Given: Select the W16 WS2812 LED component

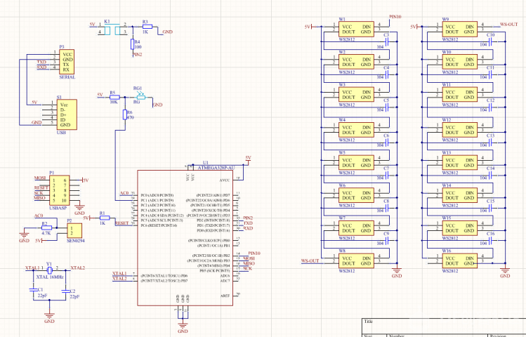Looking at the screenshot, I should (459, 260).
